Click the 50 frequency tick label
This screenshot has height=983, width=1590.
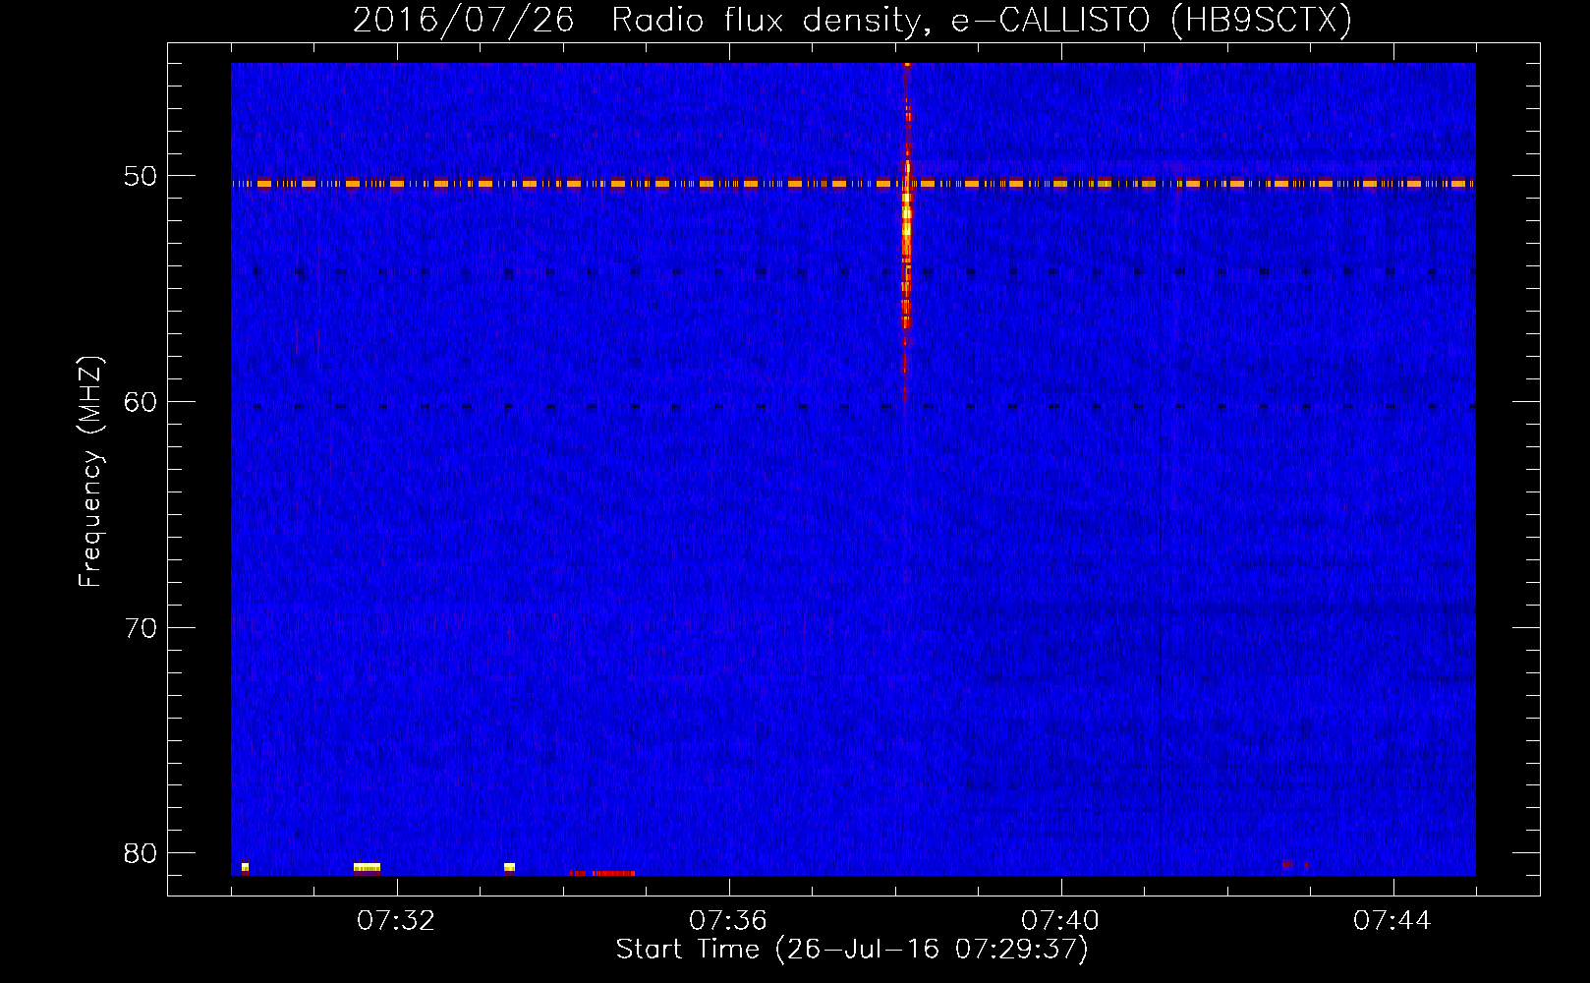pyautogui.click(x=141, y=176)
